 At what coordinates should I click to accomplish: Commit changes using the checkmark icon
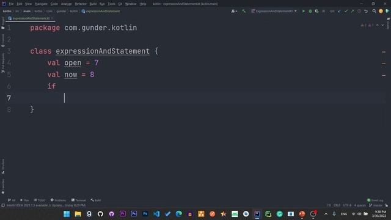(346, 11)
